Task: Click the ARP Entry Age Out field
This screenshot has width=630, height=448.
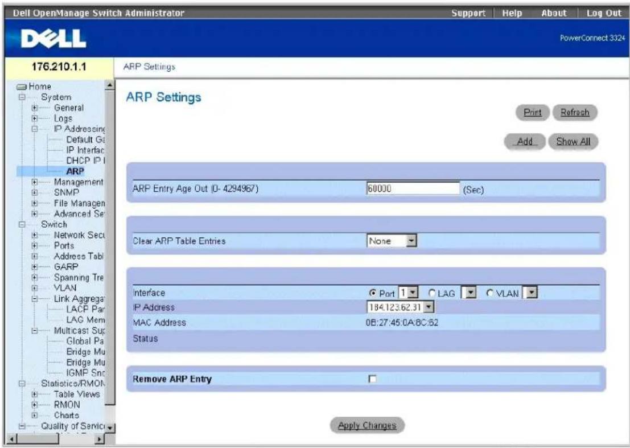Action: 413,188
